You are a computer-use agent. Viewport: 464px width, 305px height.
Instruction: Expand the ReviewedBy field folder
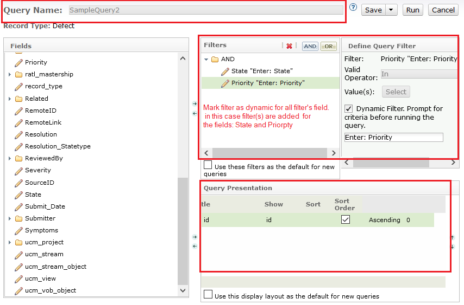10,159
